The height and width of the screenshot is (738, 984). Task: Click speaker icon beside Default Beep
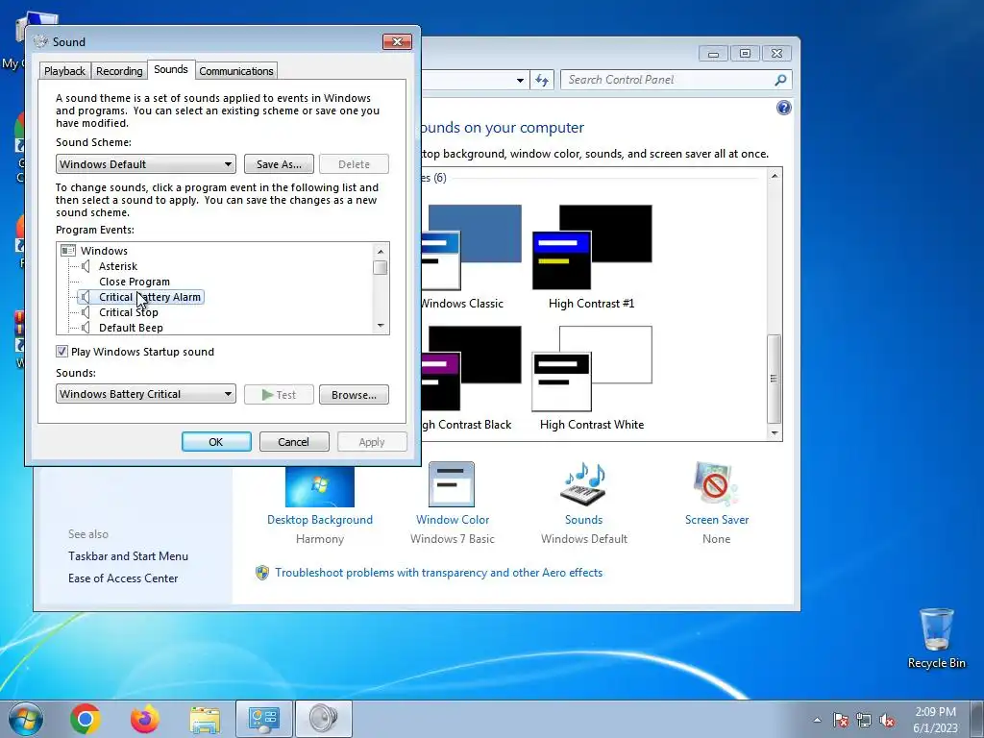(86, 328)
